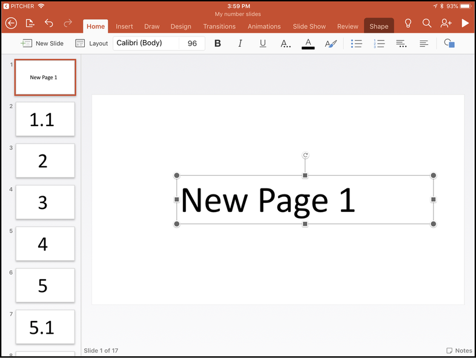Open the Notes pane

pyautogui.click(x=459, y=351)
